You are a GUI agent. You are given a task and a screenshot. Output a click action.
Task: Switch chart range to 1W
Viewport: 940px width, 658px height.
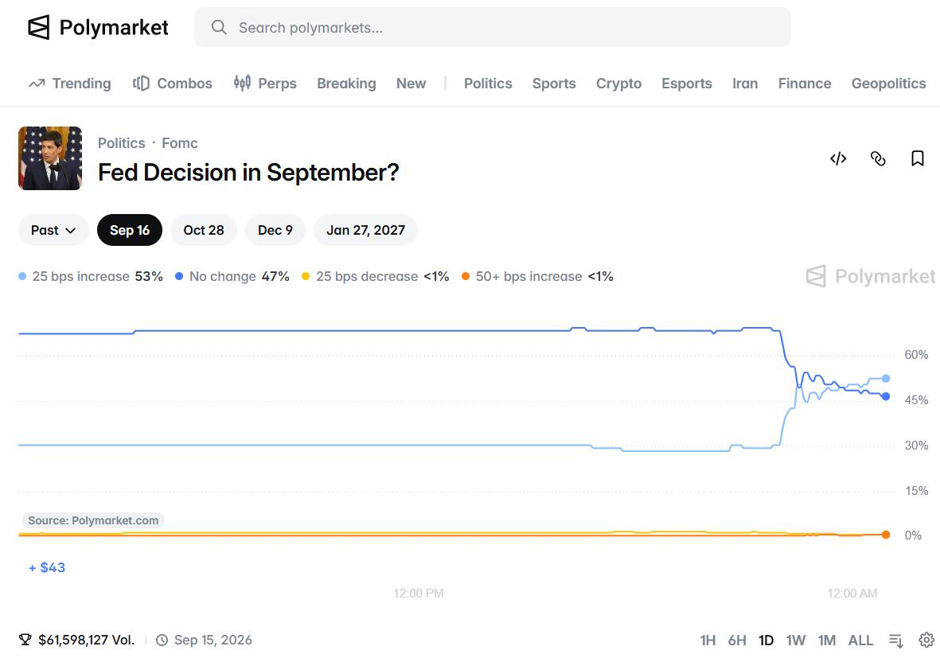click(x=795, y=640)
